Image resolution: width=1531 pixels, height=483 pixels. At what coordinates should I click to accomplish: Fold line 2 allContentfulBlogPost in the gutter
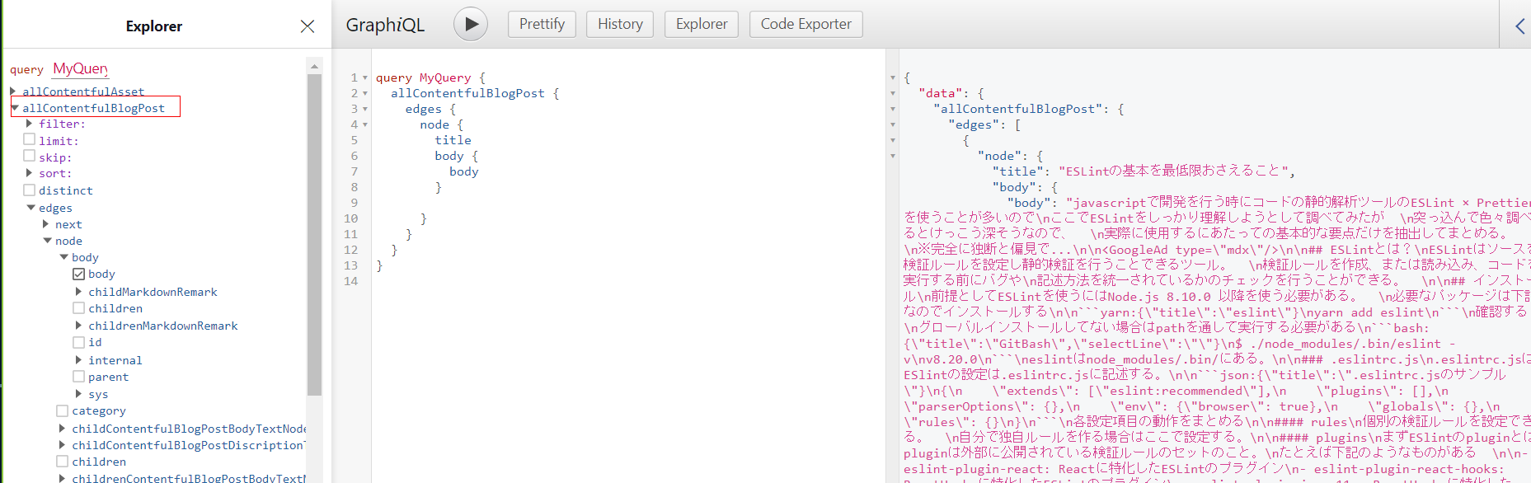click(x=365, y=93)
